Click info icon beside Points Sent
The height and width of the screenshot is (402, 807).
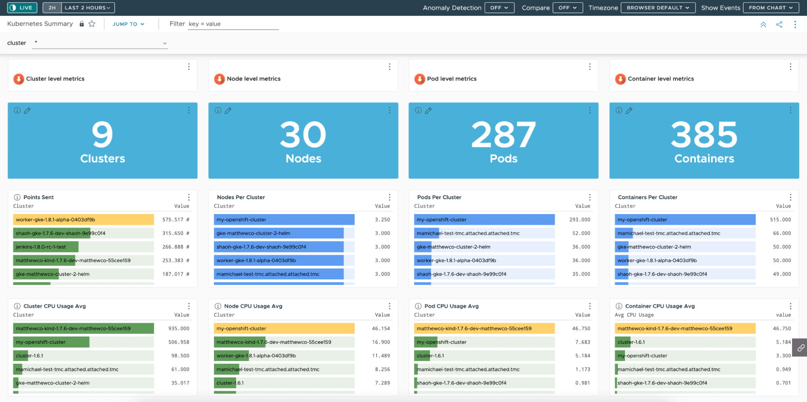point(17,198)
